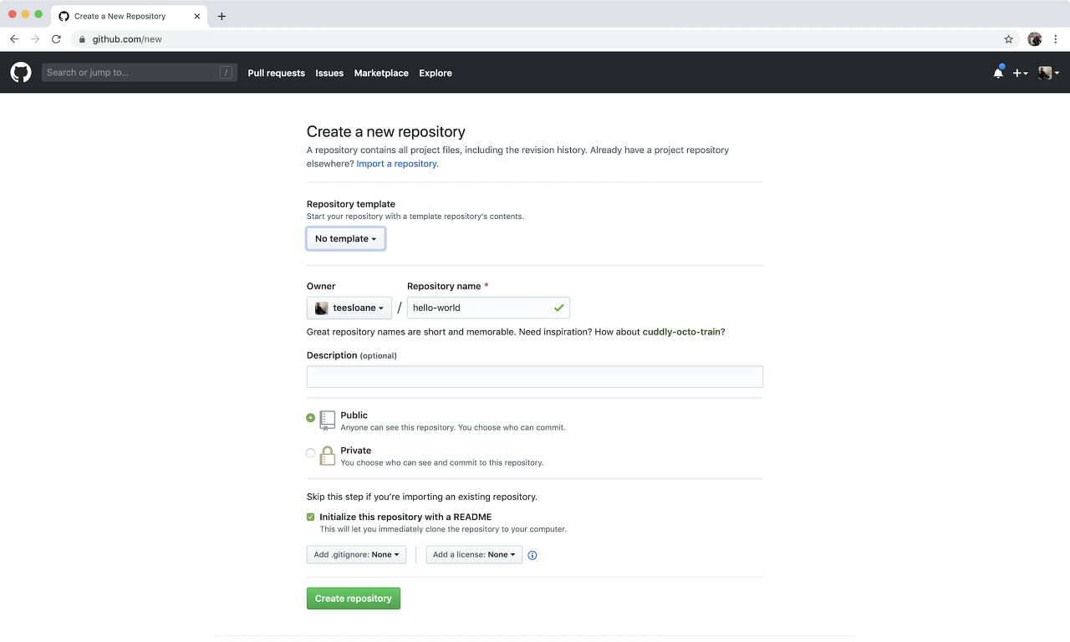The image size is (1070, 642).
Task: Click the Repository template label
Action: (x=351, y=204)
